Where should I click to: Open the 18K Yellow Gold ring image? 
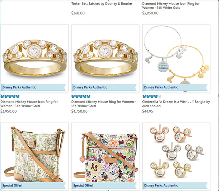105,58
